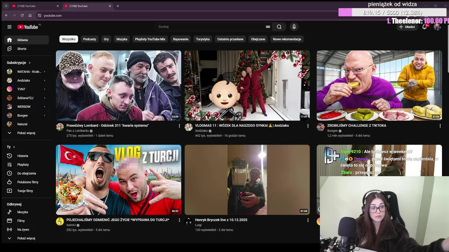Image resolution: width=449 pixels, height=252 pixels.
Task: Open TVN7 subscription channel
Action: (x=27, y=89)
